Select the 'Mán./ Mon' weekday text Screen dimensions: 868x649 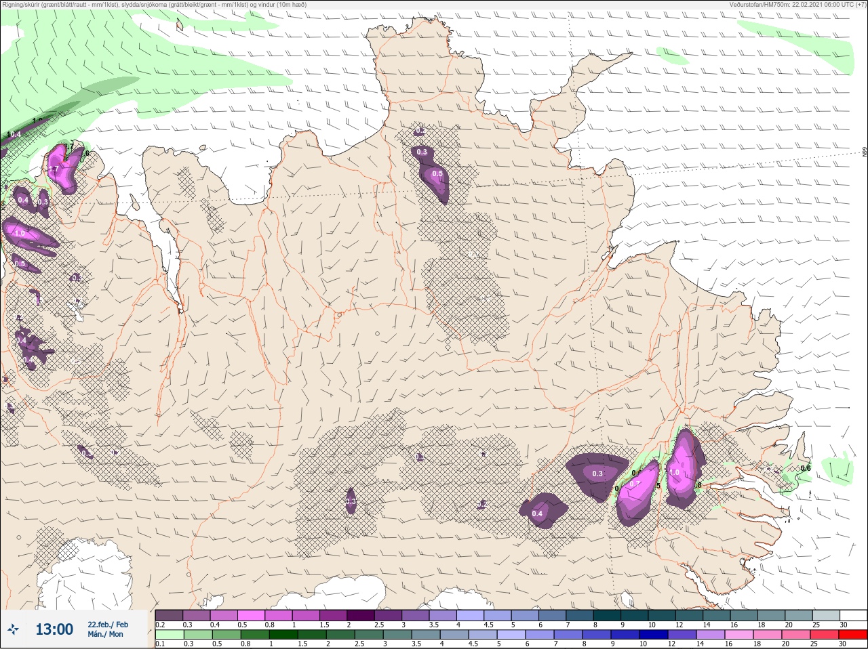(x=106, y=635)
